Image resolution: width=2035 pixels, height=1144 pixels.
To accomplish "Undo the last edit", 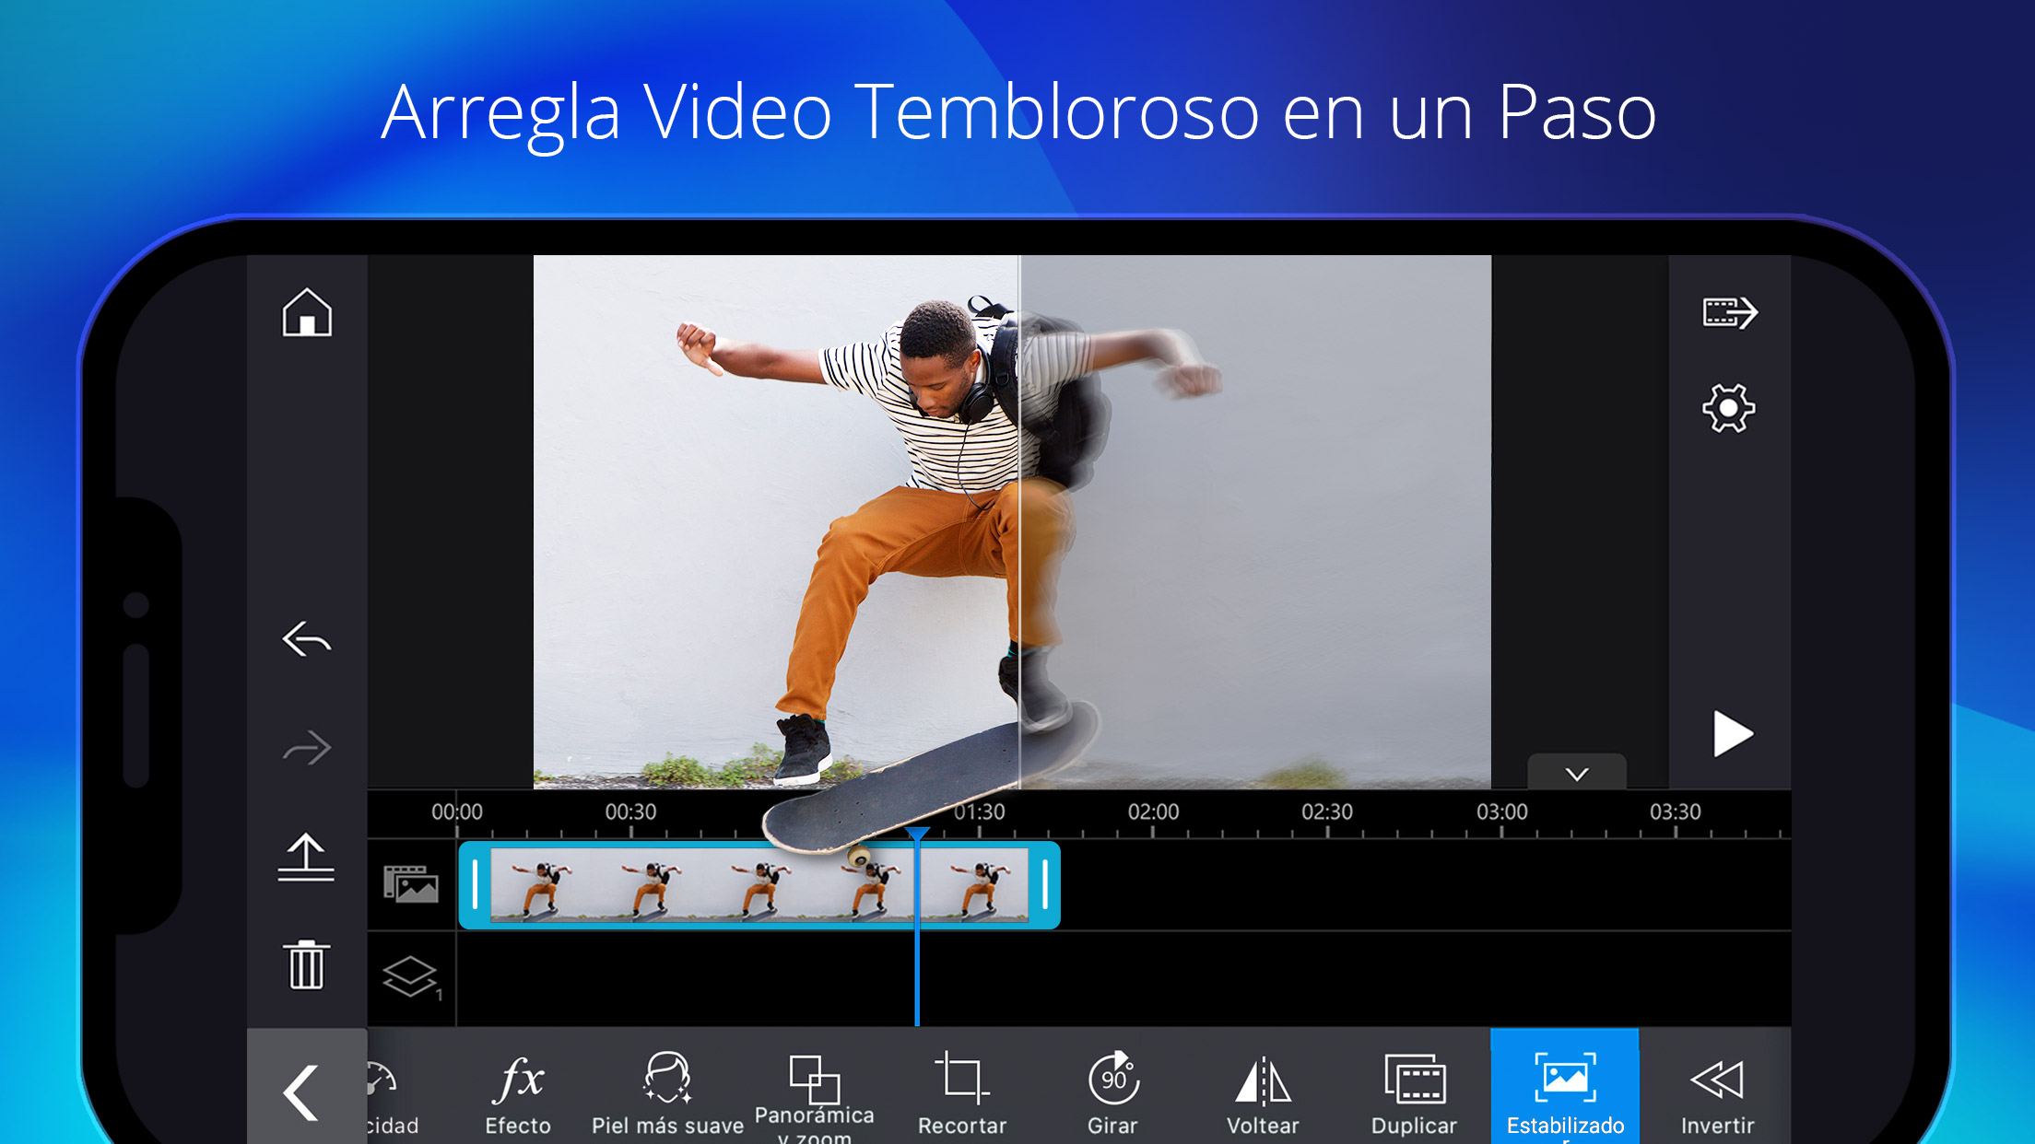I will coord(307,638).
